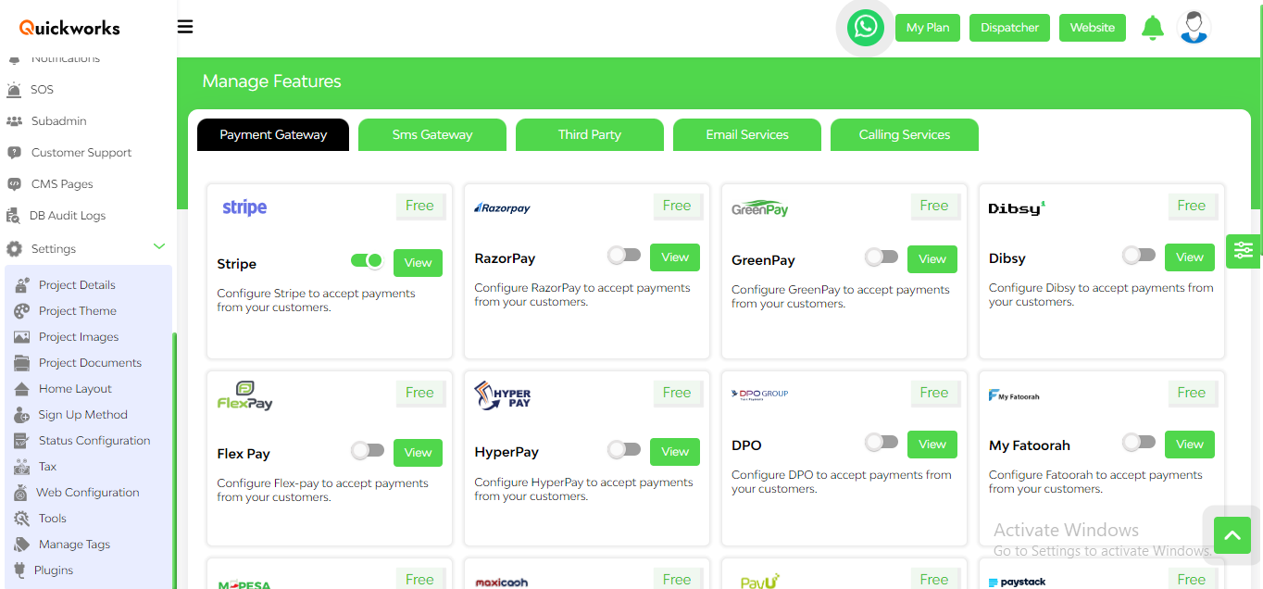The image size is (1263, 589).
Task: Select the Payment Gateway tab
Action: 273,134
